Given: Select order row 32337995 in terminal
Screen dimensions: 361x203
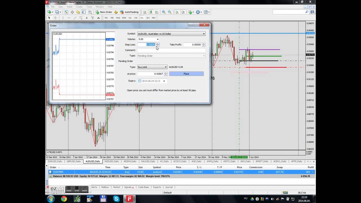Looking at the screenshot, I should click(181, 172).
